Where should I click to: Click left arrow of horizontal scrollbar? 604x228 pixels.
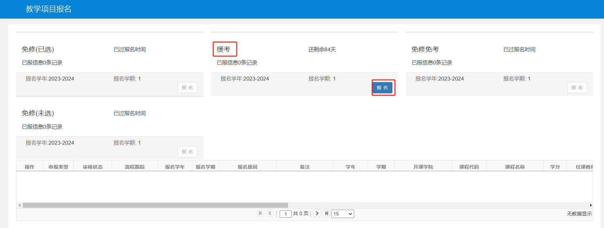pos(19,205)
